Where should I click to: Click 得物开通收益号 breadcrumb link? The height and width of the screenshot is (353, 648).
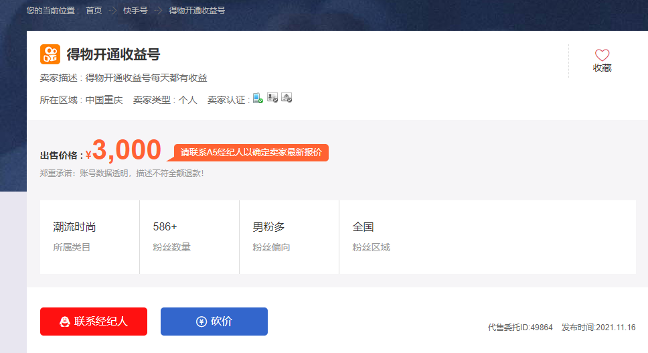(197, 10)
